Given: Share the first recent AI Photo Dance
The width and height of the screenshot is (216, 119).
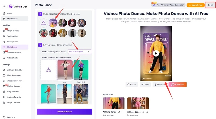Looking at the screenshot, I should (119, 112).
